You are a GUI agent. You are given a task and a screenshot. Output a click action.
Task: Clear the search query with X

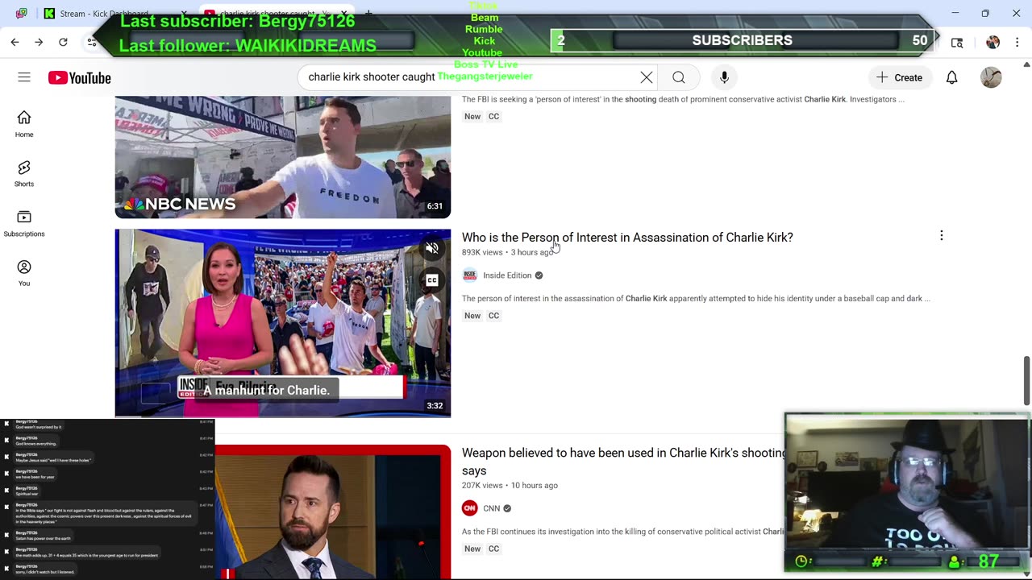(x=647, y=77)
